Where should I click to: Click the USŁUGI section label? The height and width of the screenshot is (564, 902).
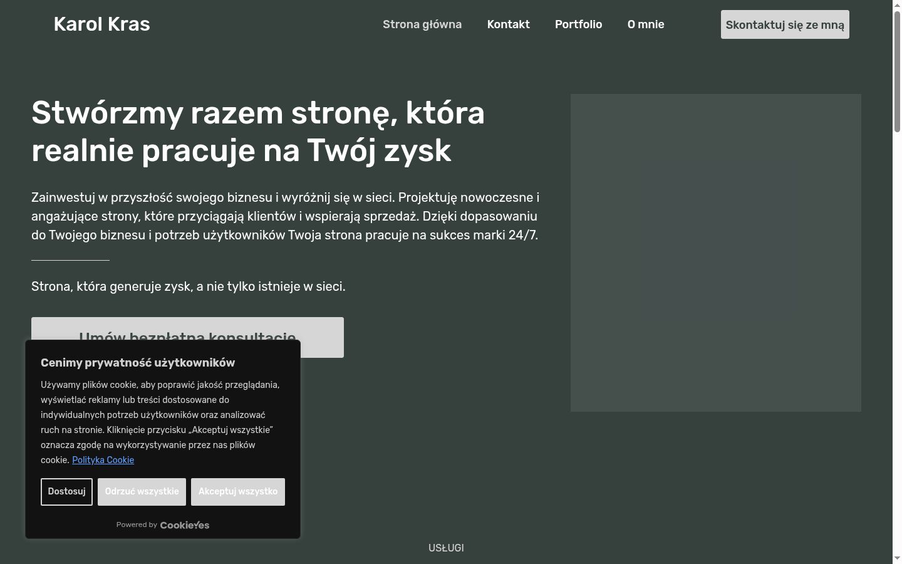(x=446, y=548)
